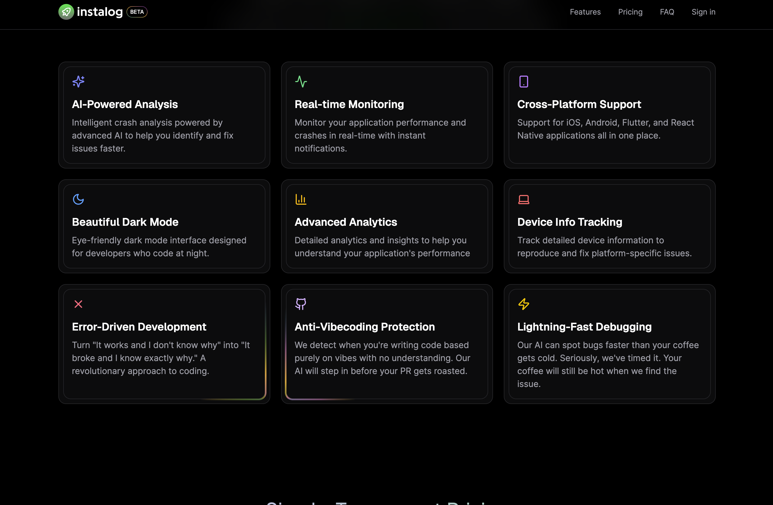Open the FAQ nav link

pos(667,12)
